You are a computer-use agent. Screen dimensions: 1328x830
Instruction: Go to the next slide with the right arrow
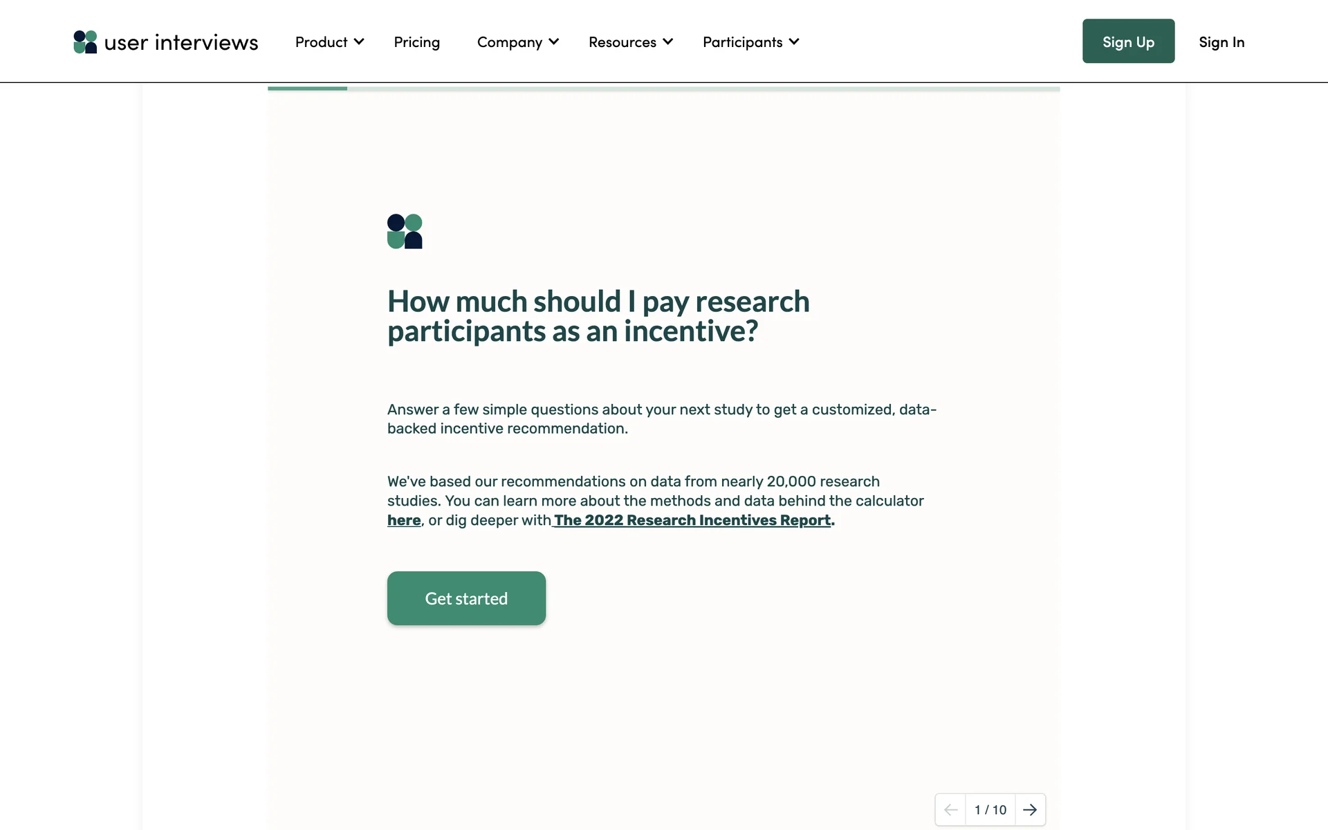pos(1030,809)
